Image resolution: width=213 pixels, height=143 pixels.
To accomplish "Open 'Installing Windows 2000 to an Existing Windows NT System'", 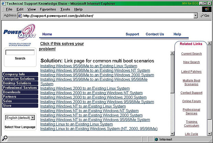I will pyautogui.click(x=91, y=93).
